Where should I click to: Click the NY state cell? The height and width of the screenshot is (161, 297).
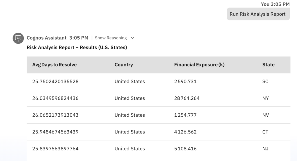265,98
